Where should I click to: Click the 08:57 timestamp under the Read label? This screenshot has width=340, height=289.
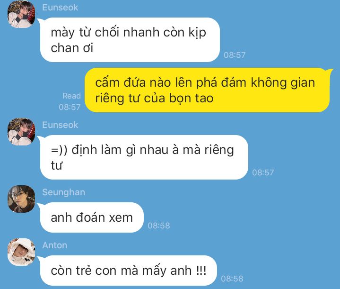[70, 107]
